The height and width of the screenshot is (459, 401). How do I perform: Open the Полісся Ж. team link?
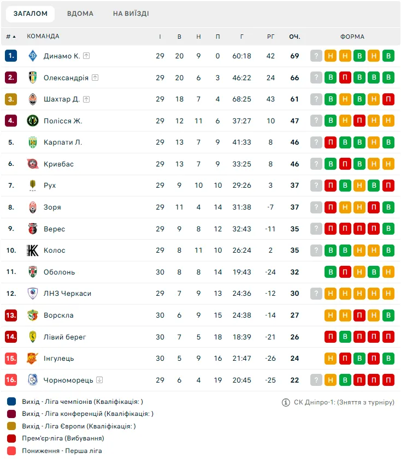coord(63,121)
